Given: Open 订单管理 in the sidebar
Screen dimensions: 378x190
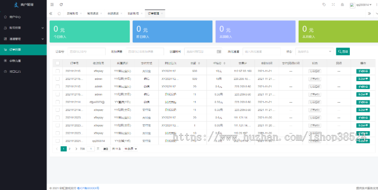Looking at the screenshot, I should [x=23, y=50].
